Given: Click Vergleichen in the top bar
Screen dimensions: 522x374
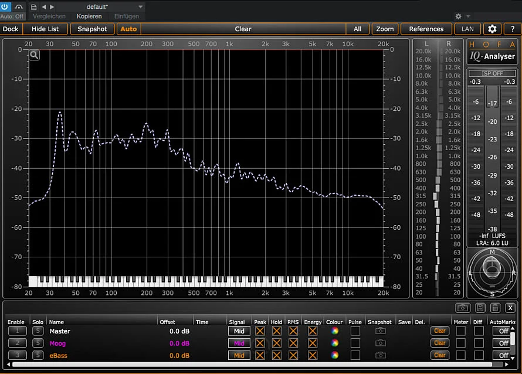Looking at the screenshot, I should coord(49,16).
